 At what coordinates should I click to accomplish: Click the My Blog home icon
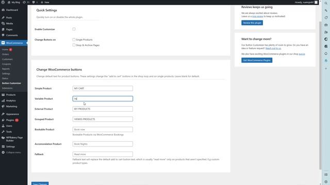pos(9,2)
